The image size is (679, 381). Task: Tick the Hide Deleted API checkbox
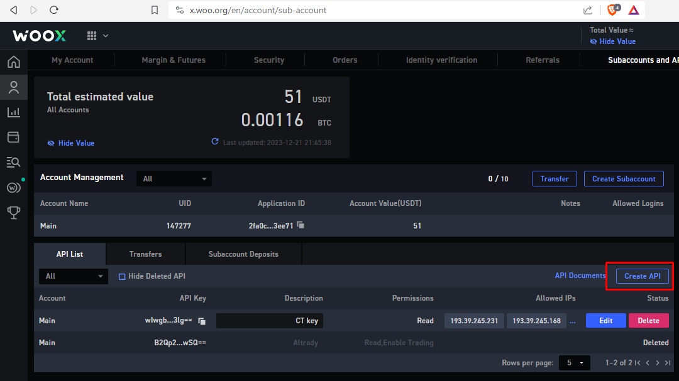tap(122, 276)
